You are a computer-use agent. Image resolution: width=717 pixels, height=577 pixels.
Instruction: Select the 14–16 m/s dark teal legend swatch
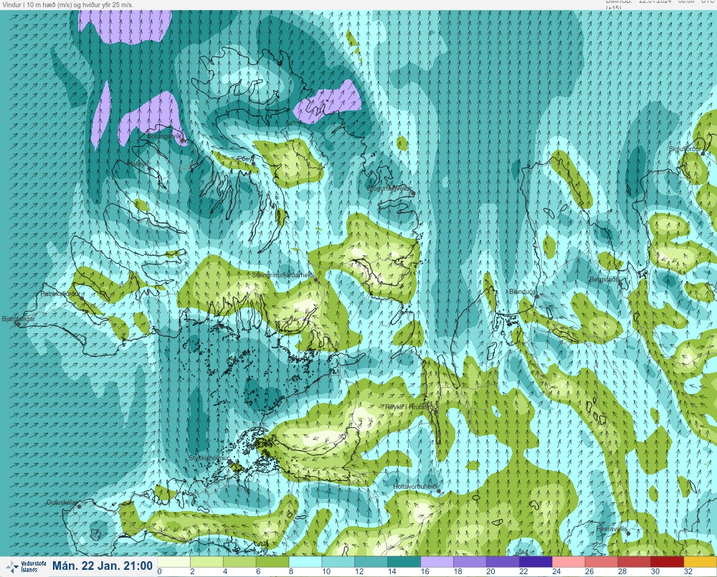click(404, 562)
